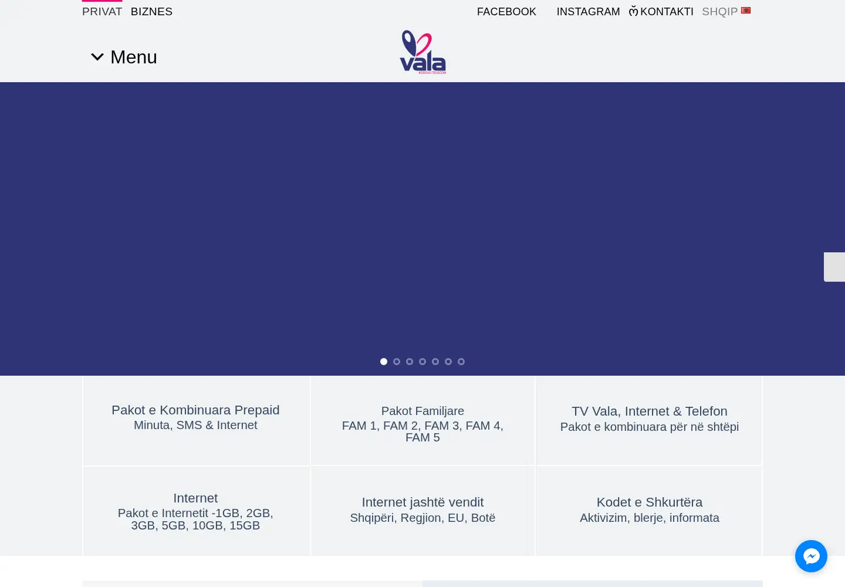Screen dimensions: 845x587
Task: Click the grey side tab on right edge
Action: pos(834,267)
